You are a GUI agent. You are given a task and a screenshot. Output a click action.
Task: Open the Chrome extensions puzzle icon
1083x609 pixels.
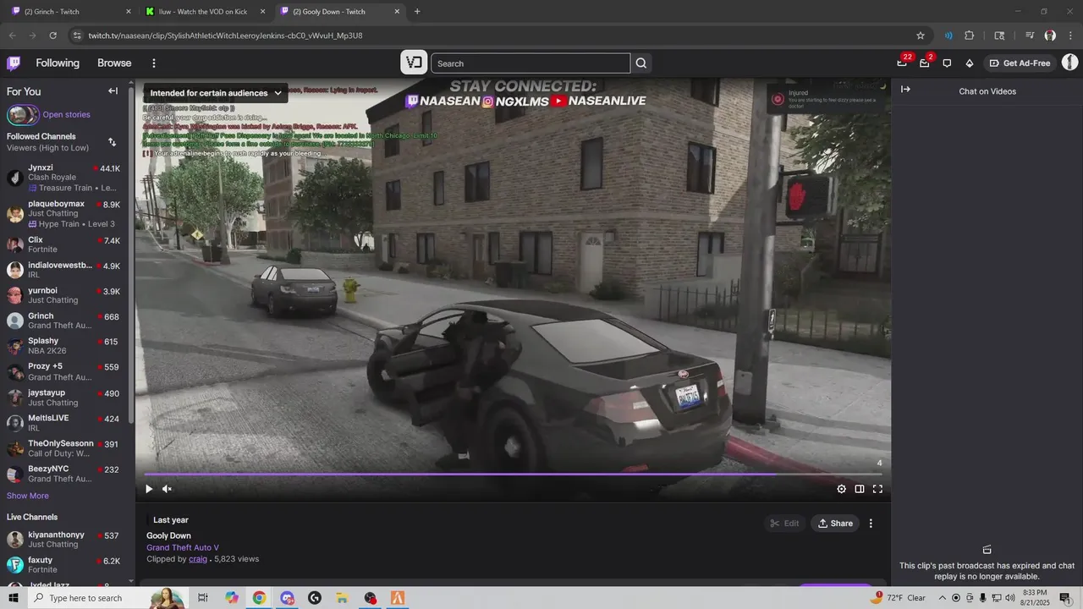(x=970, y=36)
